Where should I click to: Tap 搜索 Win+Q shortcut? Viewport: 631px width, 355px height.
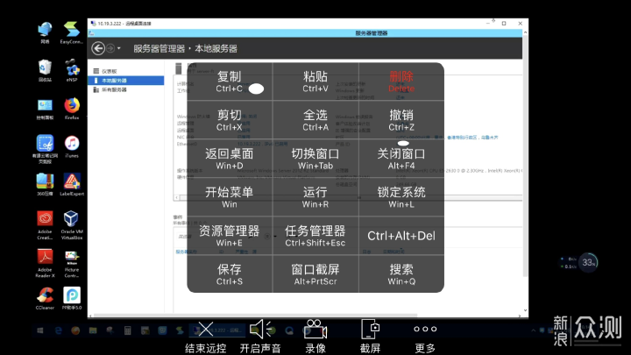(x=401, y=274)
